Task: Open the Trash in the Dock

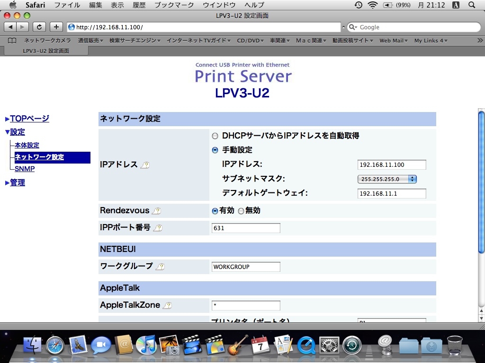Action: click(x=455, y=345)
